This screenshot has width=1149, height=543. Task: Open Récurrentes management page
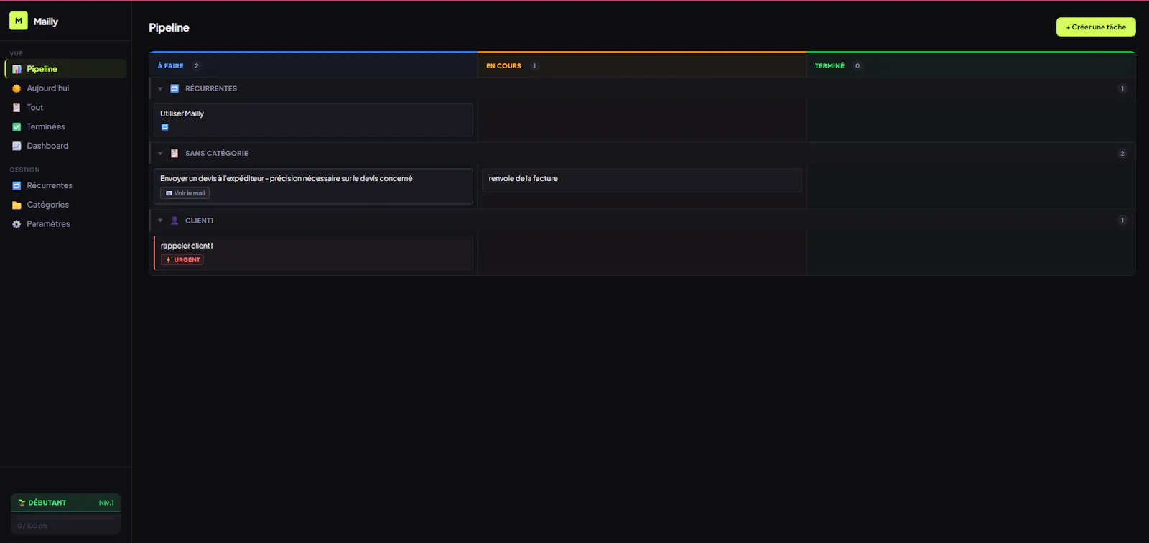point(66,186)
